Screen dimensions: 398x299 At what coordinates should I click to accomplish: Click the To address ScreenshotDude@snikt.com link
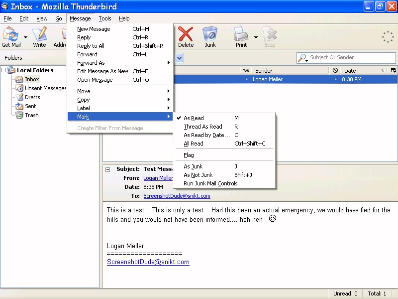[x=177, y=196]
